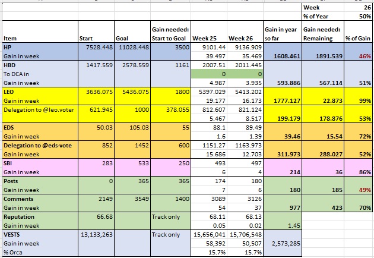This screenshot has height=258, width=374.
Task: Select VESTS Week 26 value 15,706,548
Action: point(245,235)
